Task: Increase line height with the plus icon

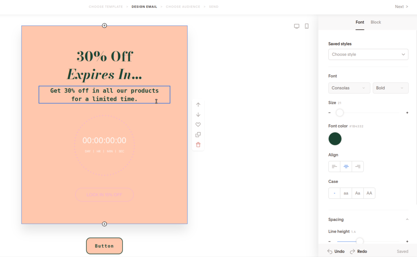Action: 407,242
